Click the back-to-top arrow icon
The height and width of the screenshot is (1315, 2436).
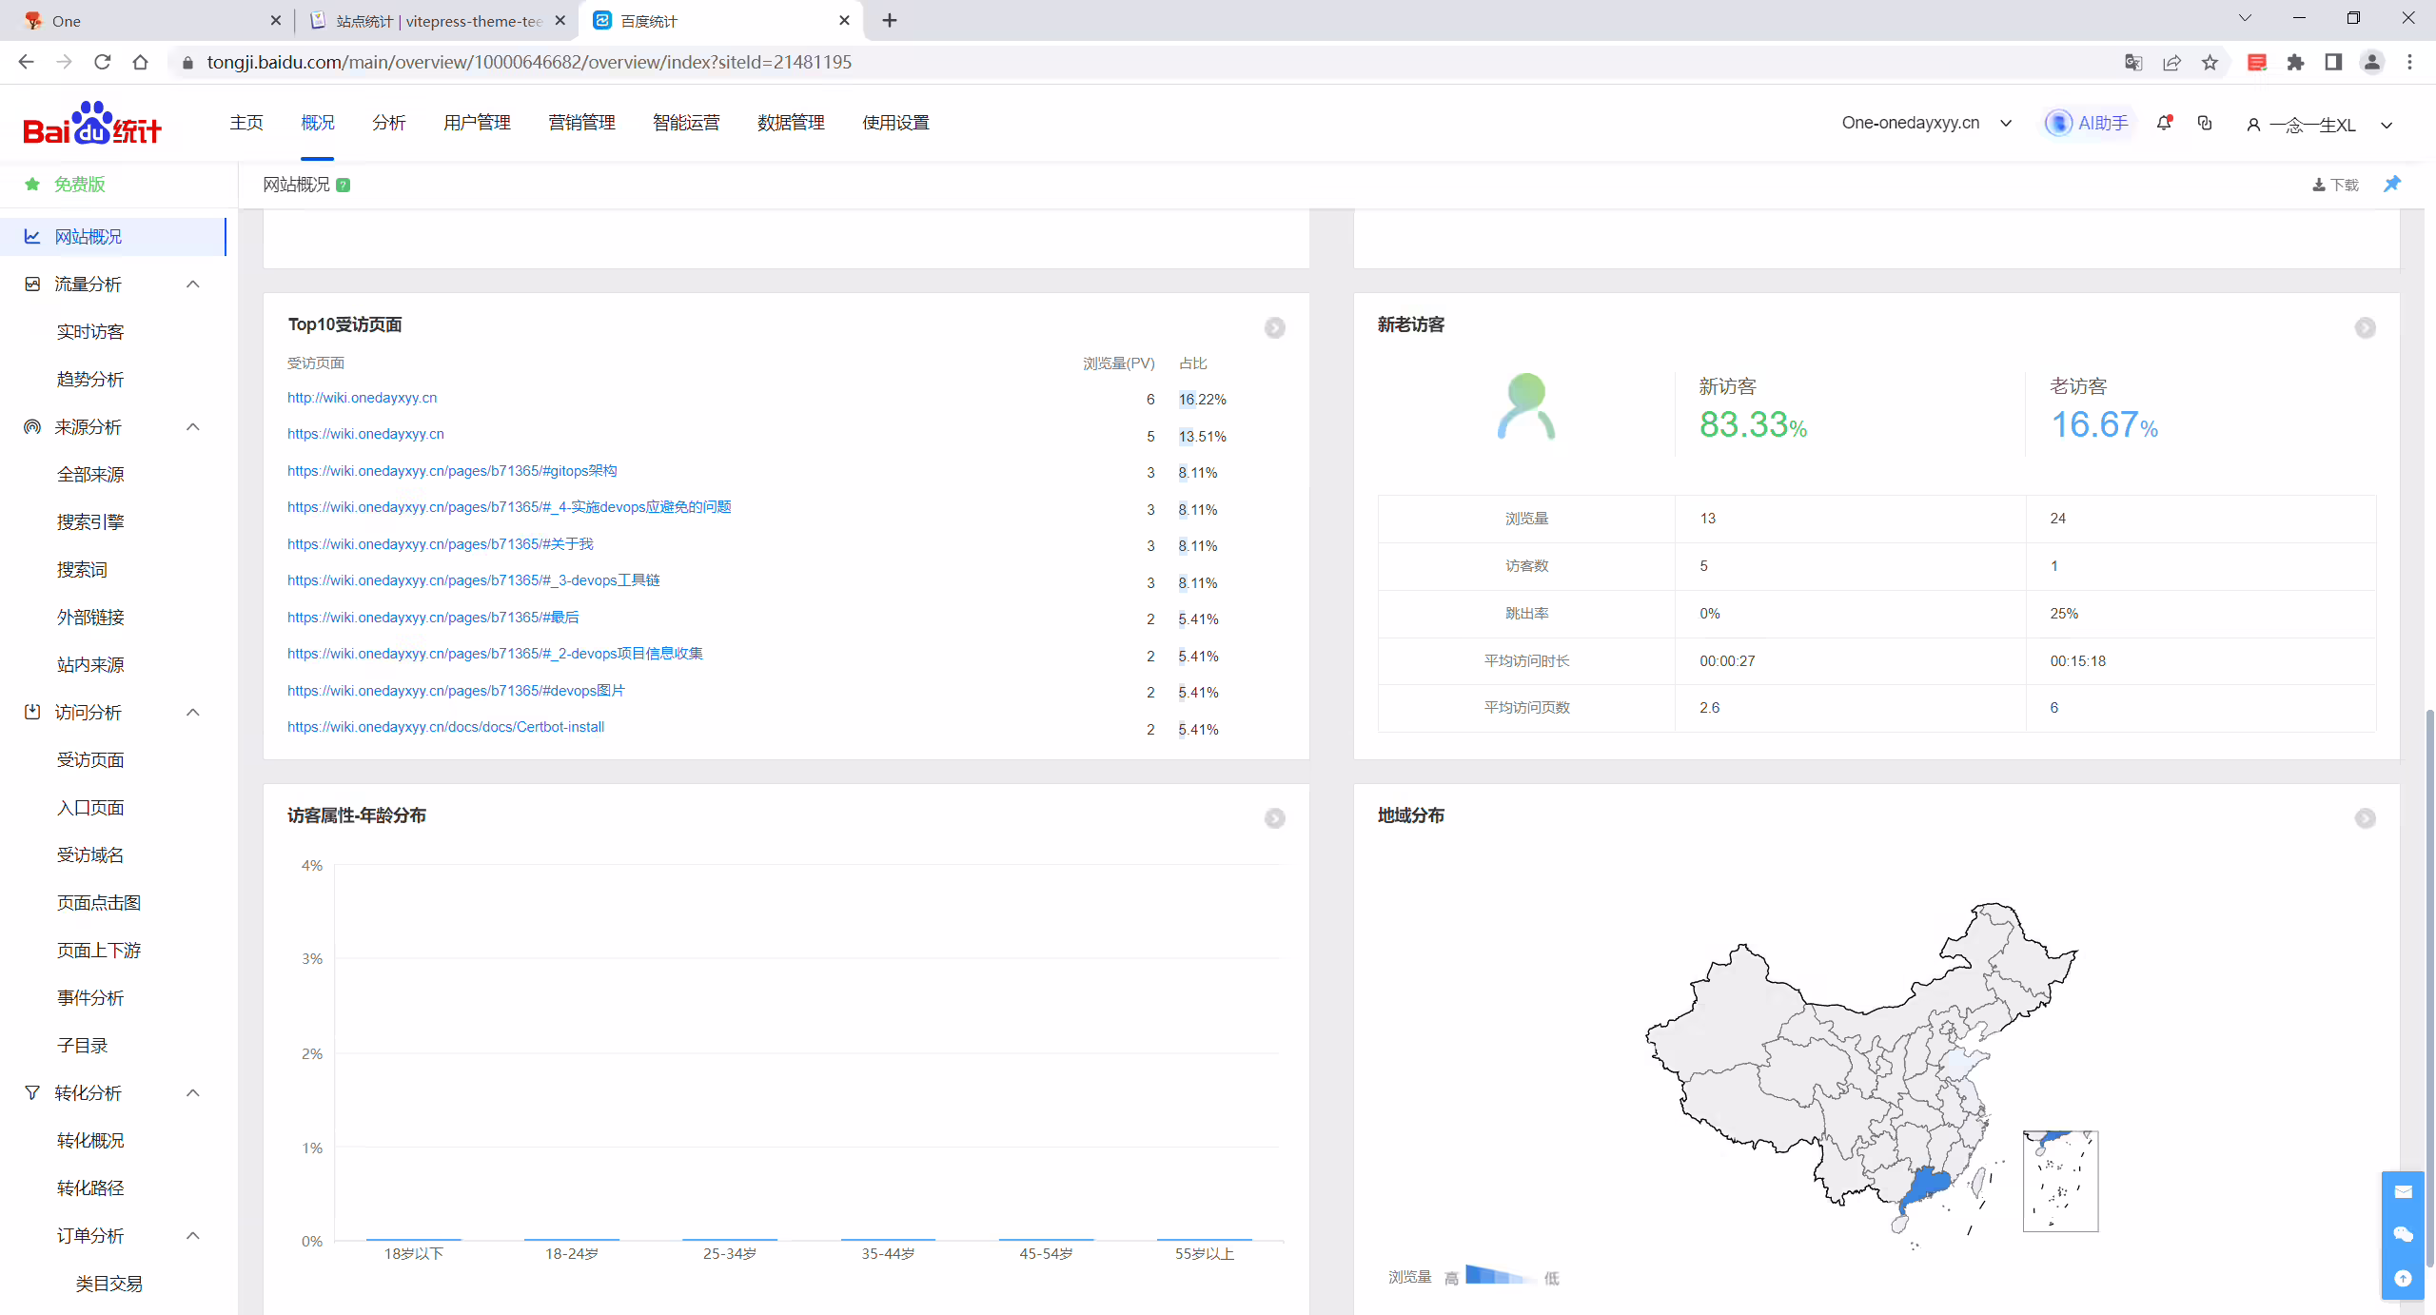[x=2403, y=1278]
